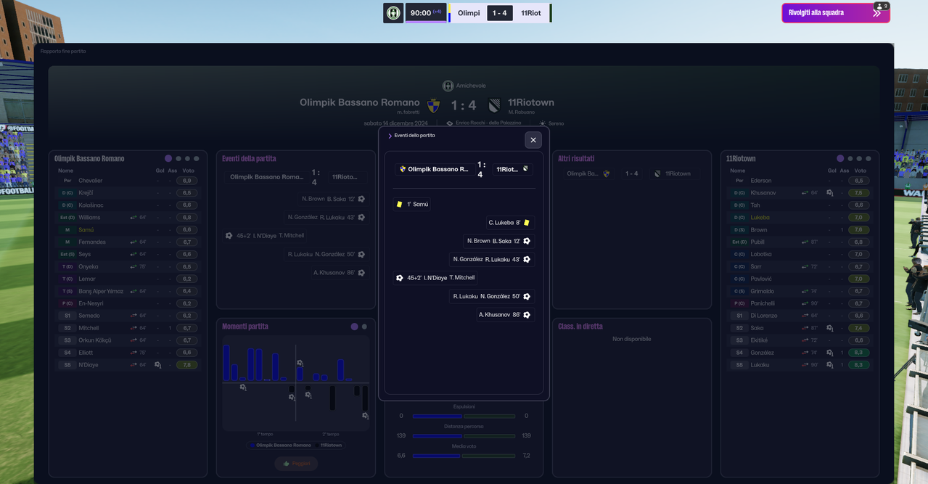Click the stadium icon next to Enrico Rocchi
This screenshot has height=484, width=928.
pos(450,123)
